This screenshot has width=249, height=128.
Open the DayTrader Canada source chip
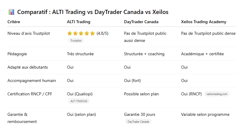click(138, 122)
